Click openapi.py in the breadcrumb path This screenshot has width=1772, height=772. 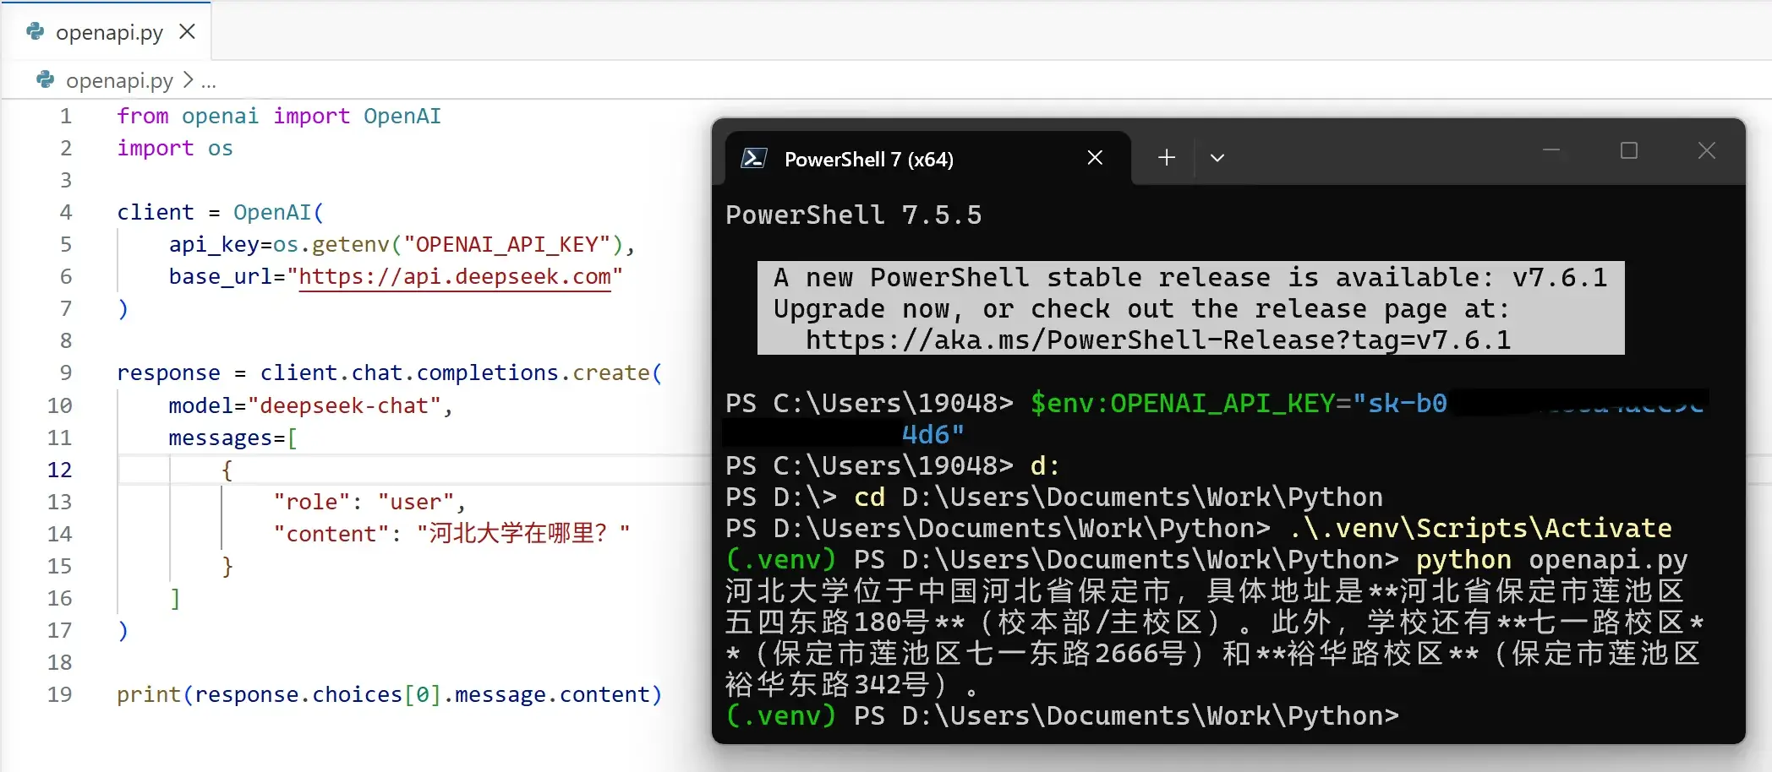tap(119, 80)
